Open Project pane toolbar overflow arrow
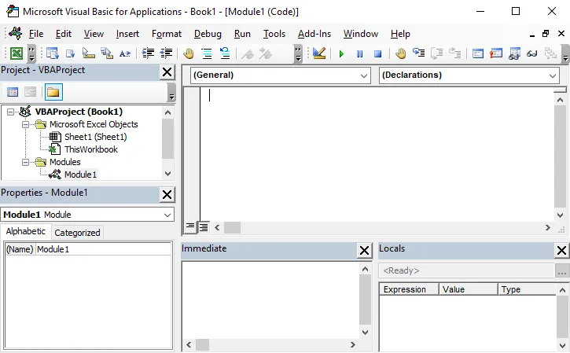Screen dimensions: 570x353 [171, 92]
